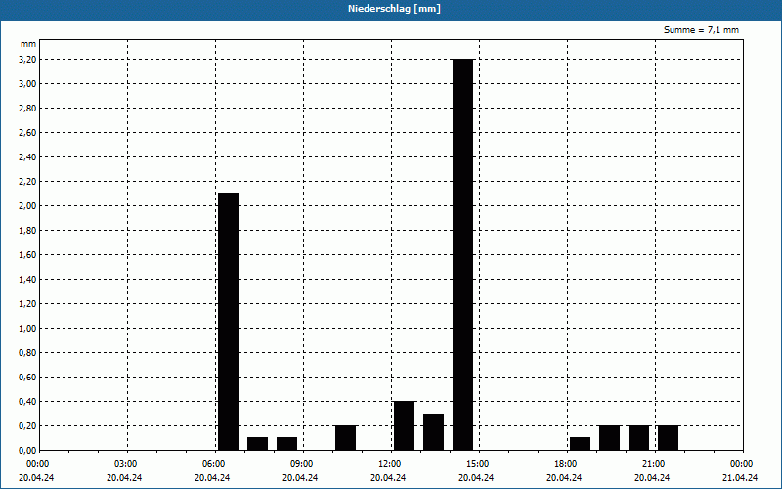782x489 pixels.
Task: Click the 2,20 y-axis value
Action: coord(28,182)
